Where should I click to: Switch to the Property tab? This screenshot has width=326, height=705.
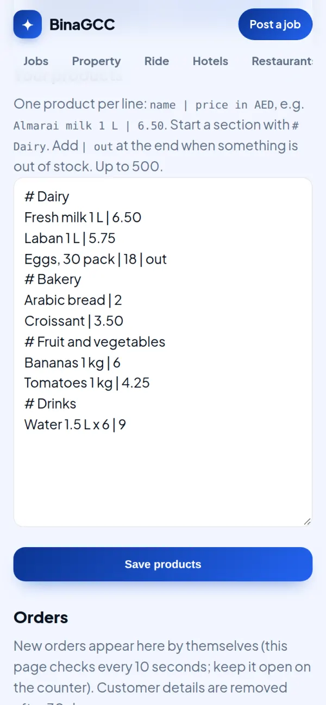tap(96, 61)
